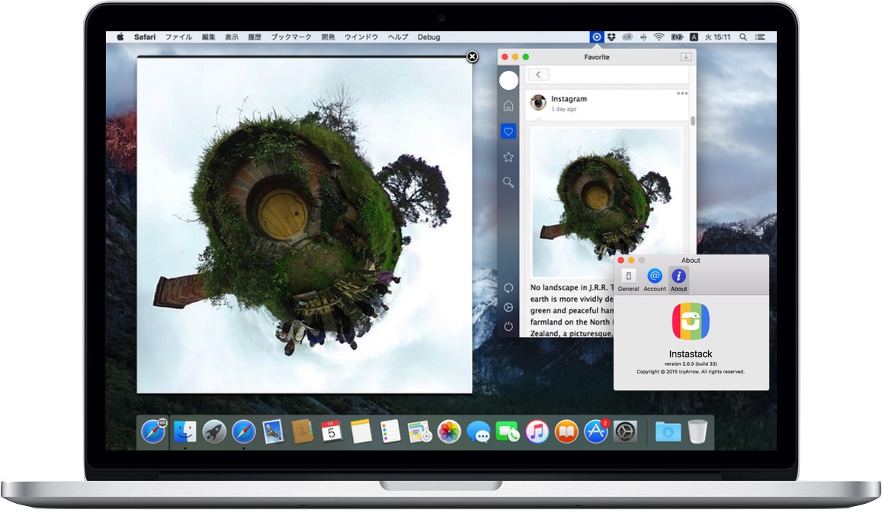The image size is (882, 516).
Task: Open the battery status menu
Action: (x=677, y=37)
